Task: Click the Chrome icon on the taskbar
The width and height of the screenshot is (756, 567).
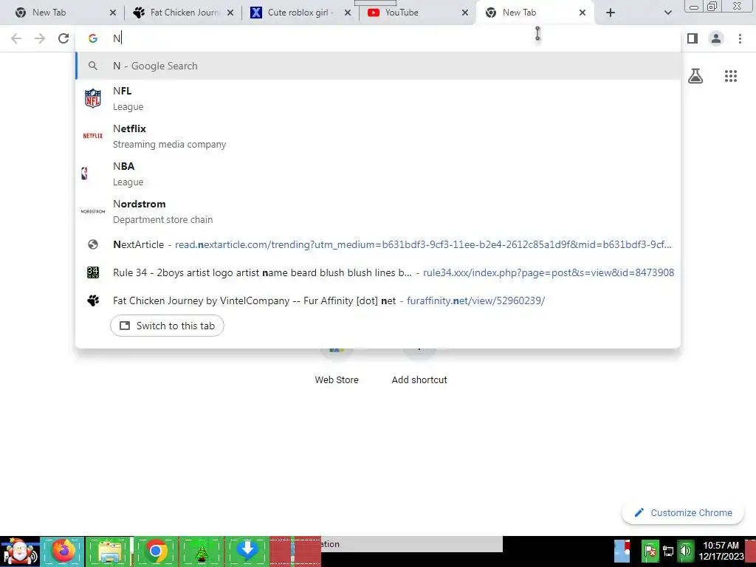Action: pyautogui.click(x=155, y=551)
